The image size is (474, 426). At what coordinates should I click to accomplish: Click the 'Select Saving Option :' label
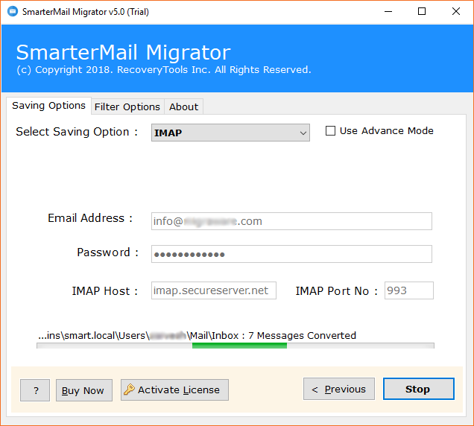[77, 132]
